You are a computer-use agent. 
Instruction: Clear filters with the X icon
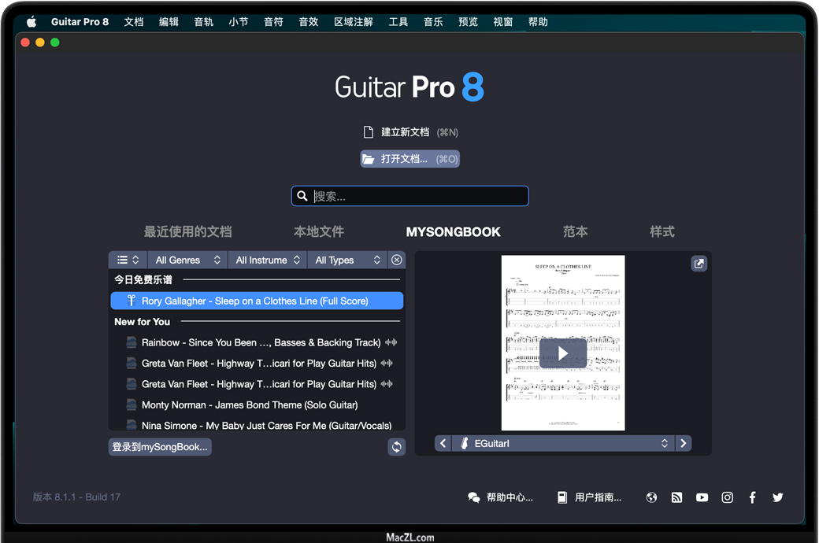coord(397,260)
